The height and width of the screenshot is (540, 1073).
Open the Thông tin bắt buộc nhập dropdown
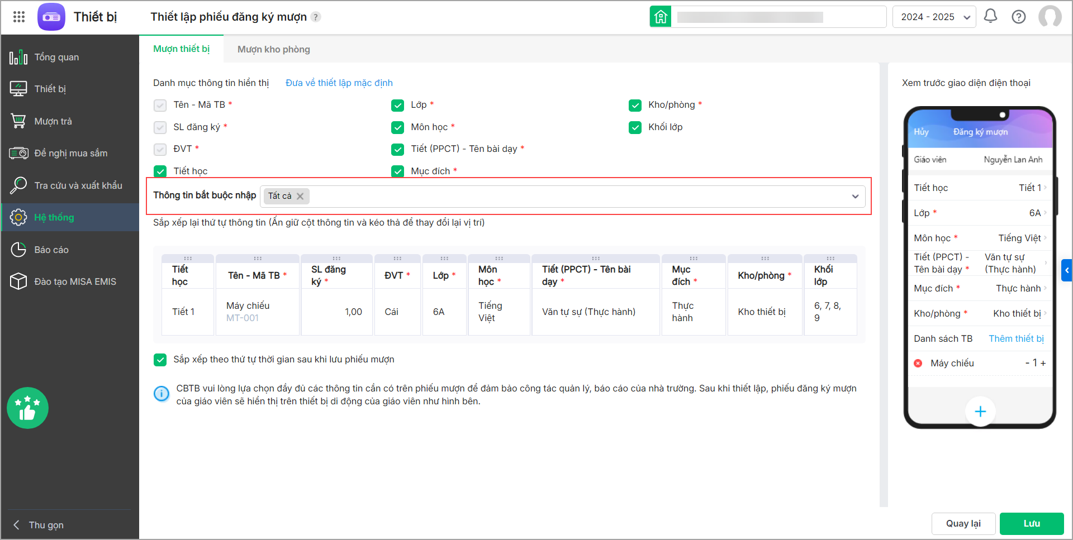(x=854, y=196)
